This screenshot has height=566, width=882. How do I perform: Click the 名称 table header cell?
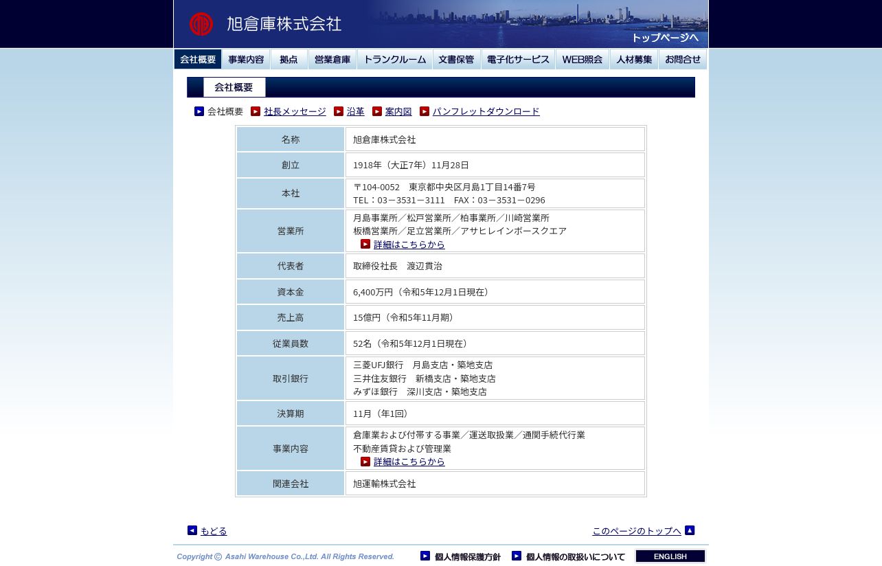(291, 139)
